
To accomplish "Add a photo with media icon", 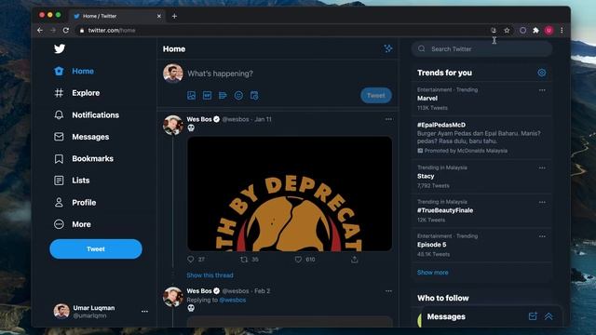I will (191, 96).
